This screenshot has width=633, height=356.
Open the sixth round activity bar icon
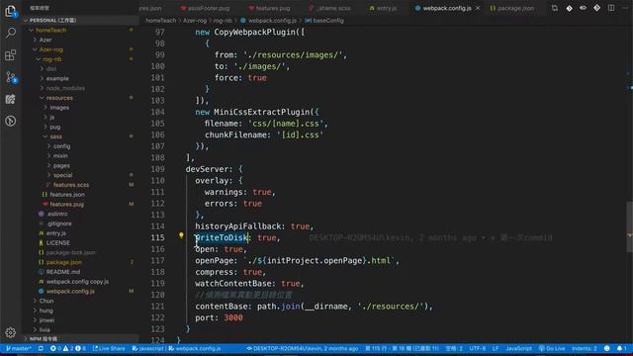pos(11,121)
